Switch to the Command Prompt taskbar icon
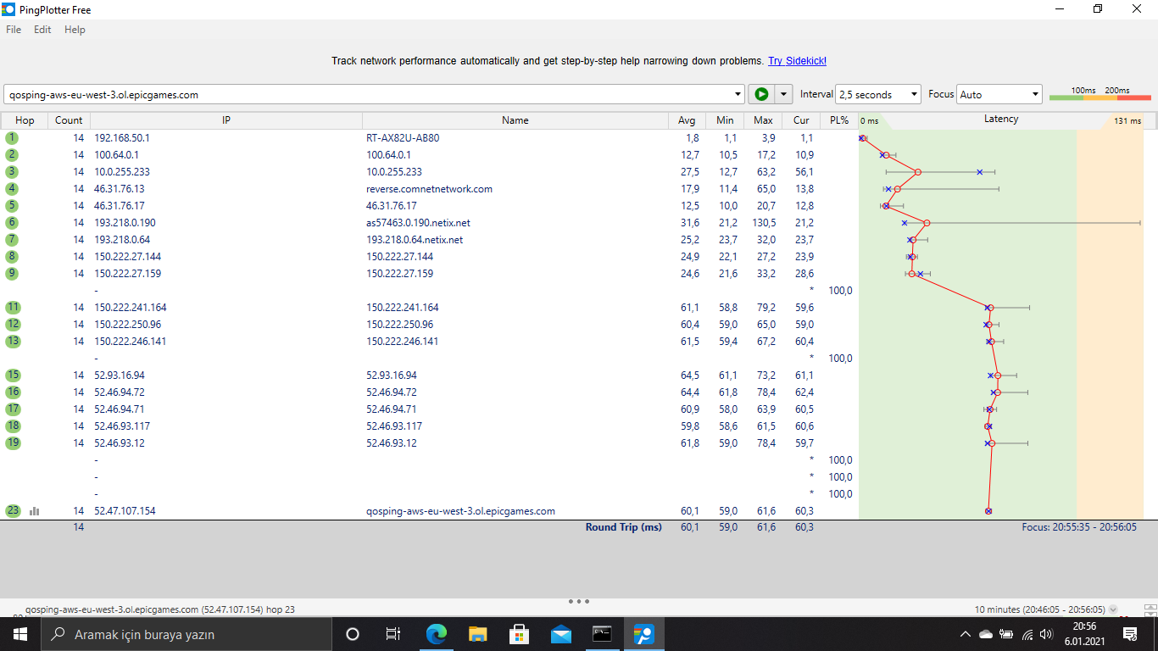The height and width of the screenshot is (651, 1158). point(602,634)
